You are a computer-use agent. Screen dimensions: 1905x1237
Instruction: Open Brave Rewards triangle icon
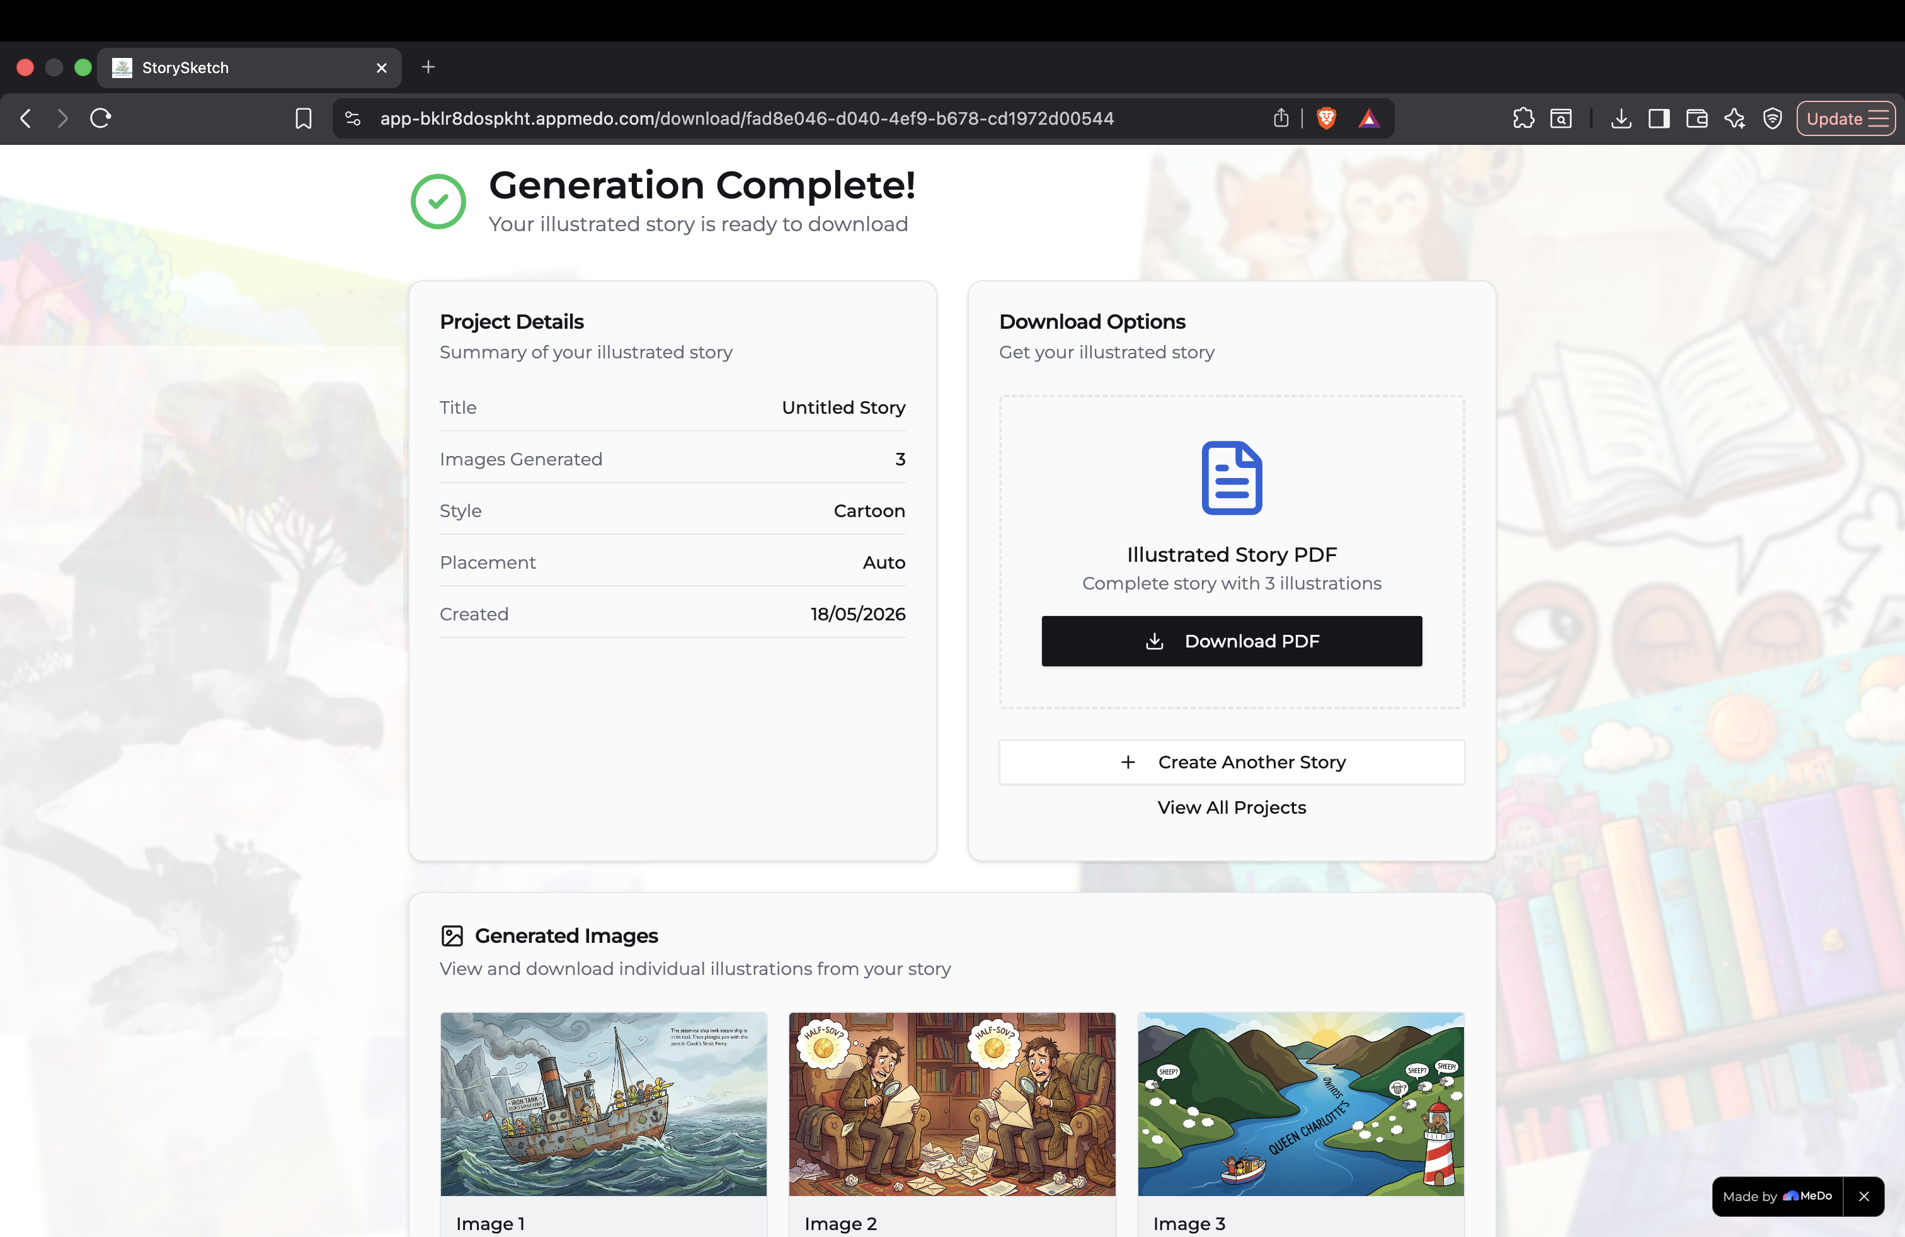point(1369,118)
